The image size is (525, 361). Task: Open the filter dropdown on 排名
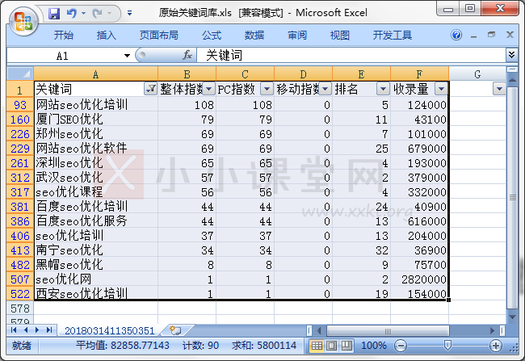point(383,89)
